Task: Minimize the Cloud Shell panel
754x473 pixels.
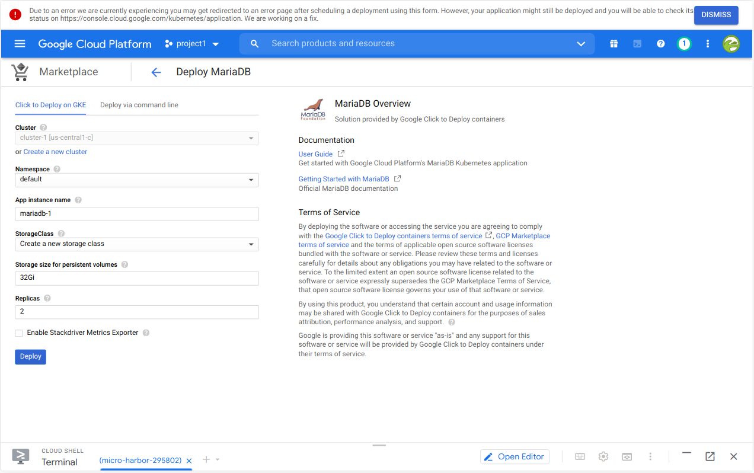Action: pyautogui.click(x=686, y=453)
